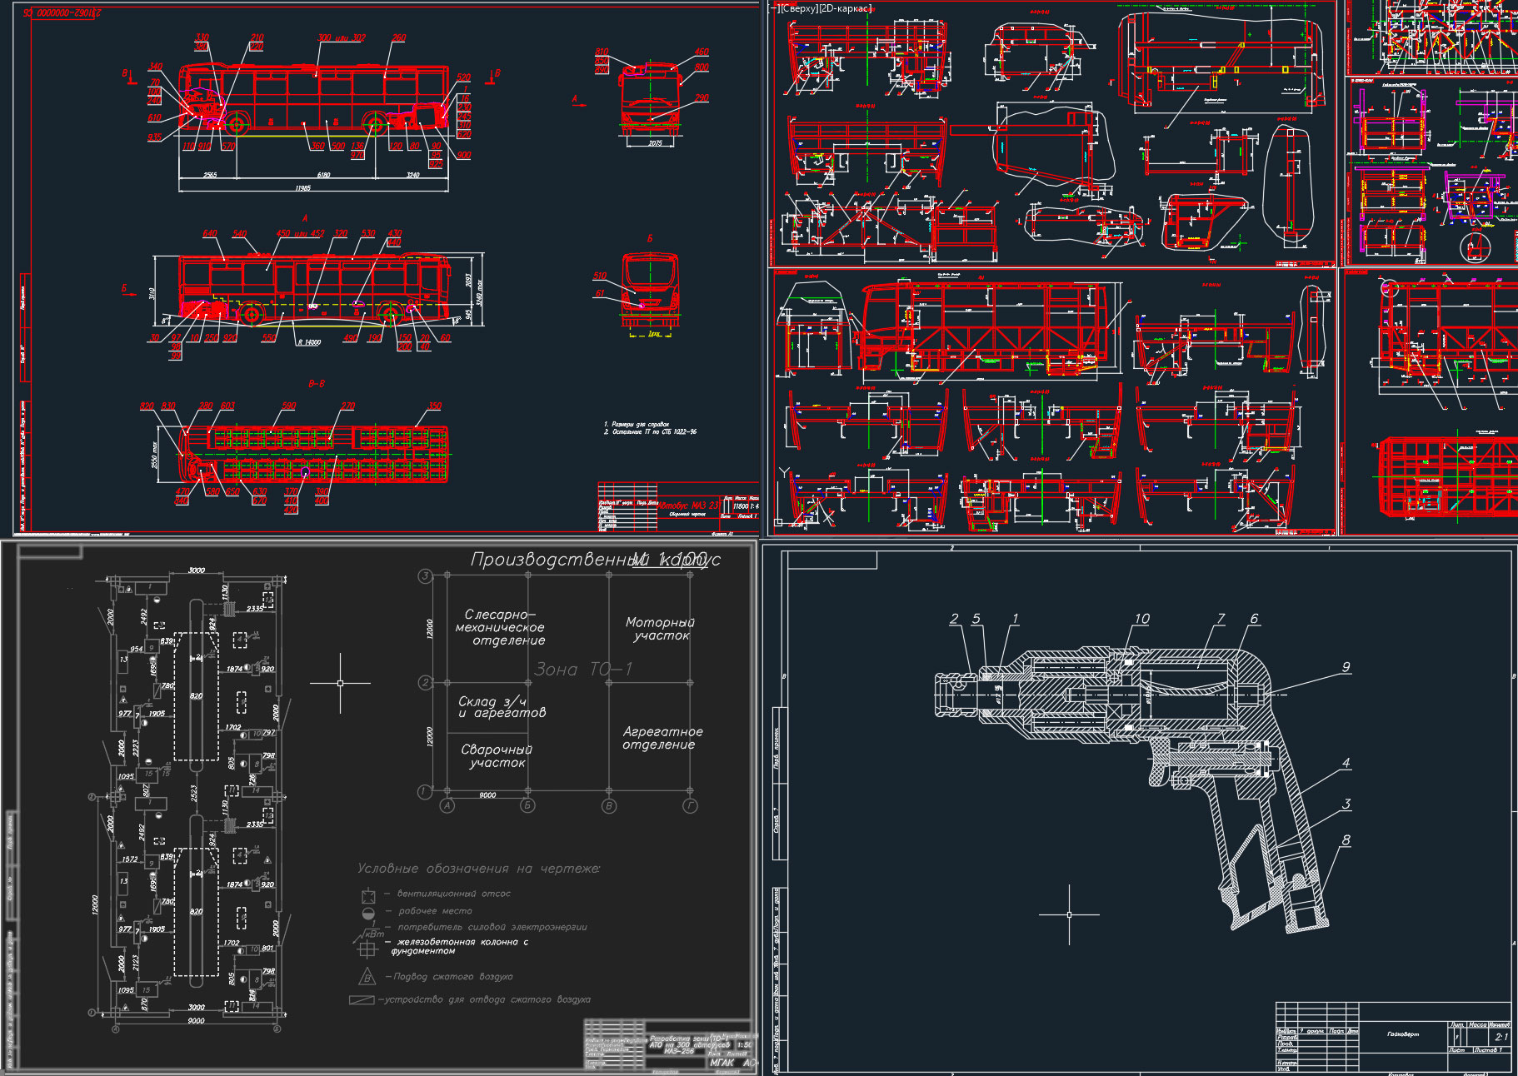Screen dimensions: 1518x1076
Task: Select callout number 4 on wrench drawing
Action: [1346, 763]
